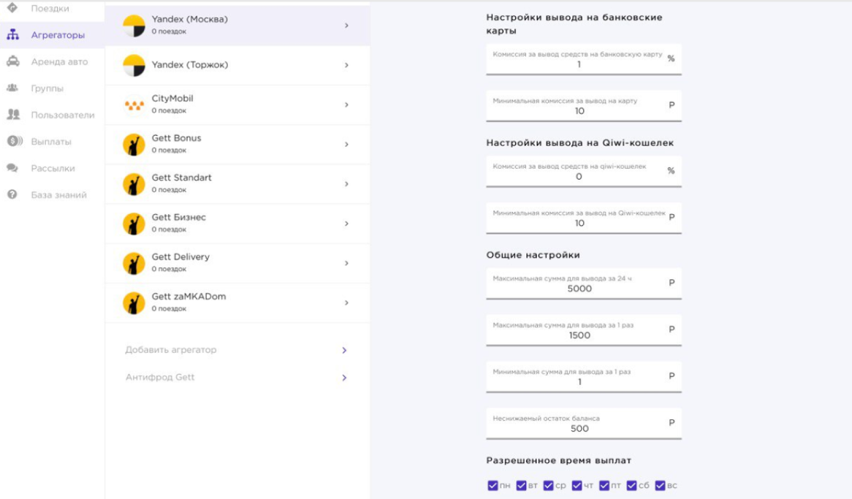Open the Поездки menu item
Screen dimensions: 852x499
click(50, 9)
